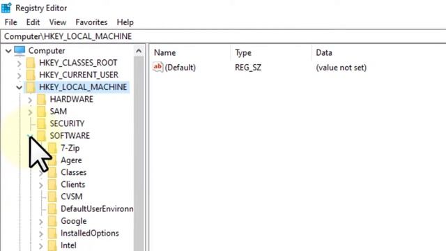Click the SOFTWARE folder icon
Image resolution: width=446 pixels, height=251 pixels.
42,136
